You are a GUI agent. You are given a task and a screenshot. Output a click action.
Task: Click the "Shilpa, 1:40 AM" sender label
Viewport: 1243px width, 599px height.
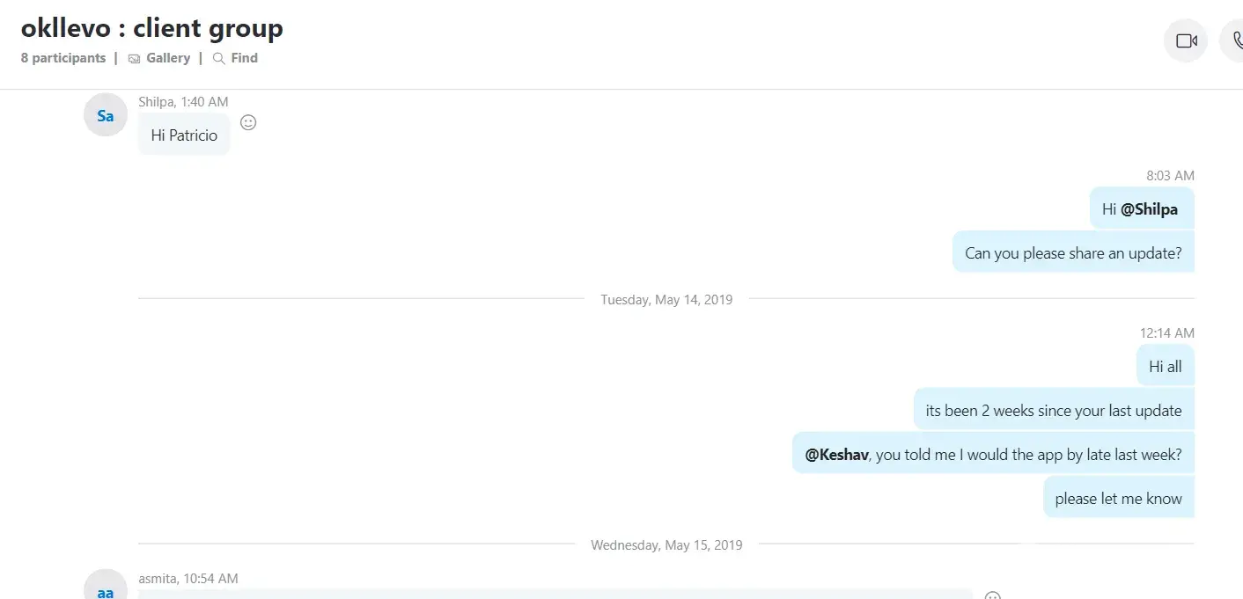coord(183,102)
